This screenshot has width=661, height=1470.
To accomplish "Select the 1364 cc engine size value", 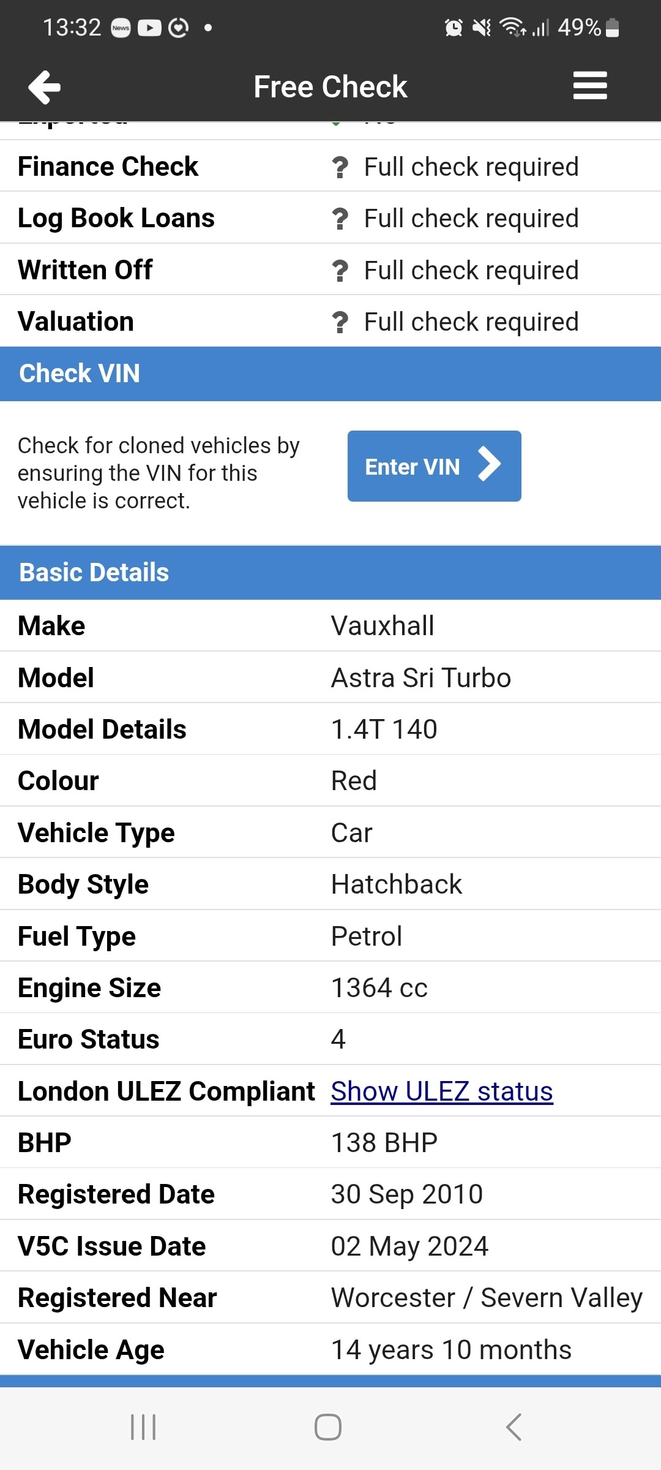I will pyautogui.click(x=379, y=988).
